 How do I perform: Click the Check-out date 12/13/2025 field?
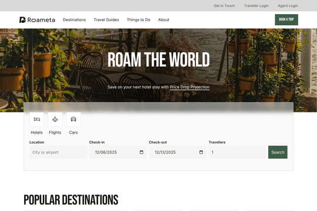click(178, 152)
